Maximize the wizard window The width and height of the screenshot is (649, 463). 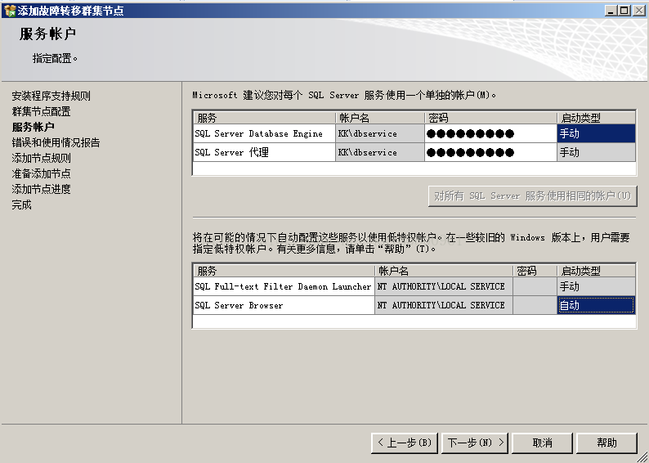coord(624,11)
